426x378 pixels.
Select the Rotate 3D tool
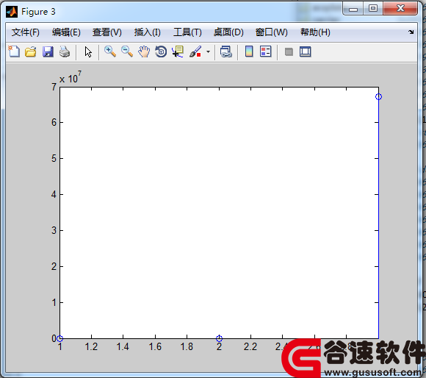[x=161, y=51]
